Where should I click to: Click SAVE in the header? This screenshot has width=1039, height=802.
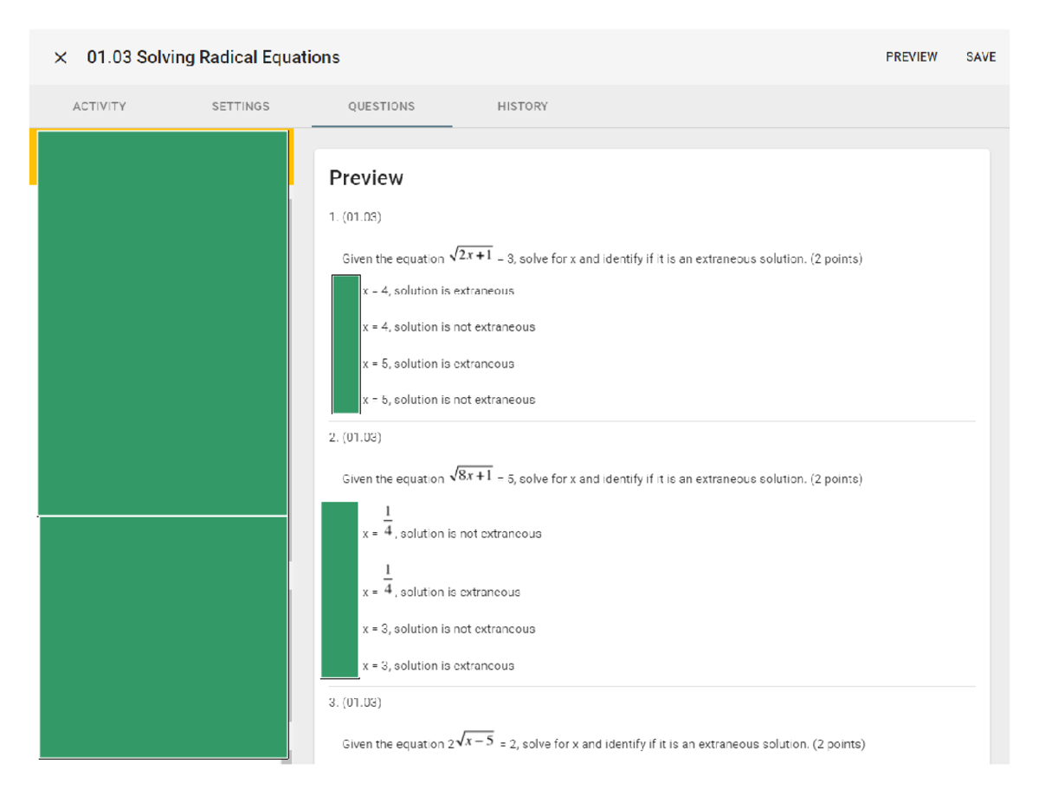981,57
